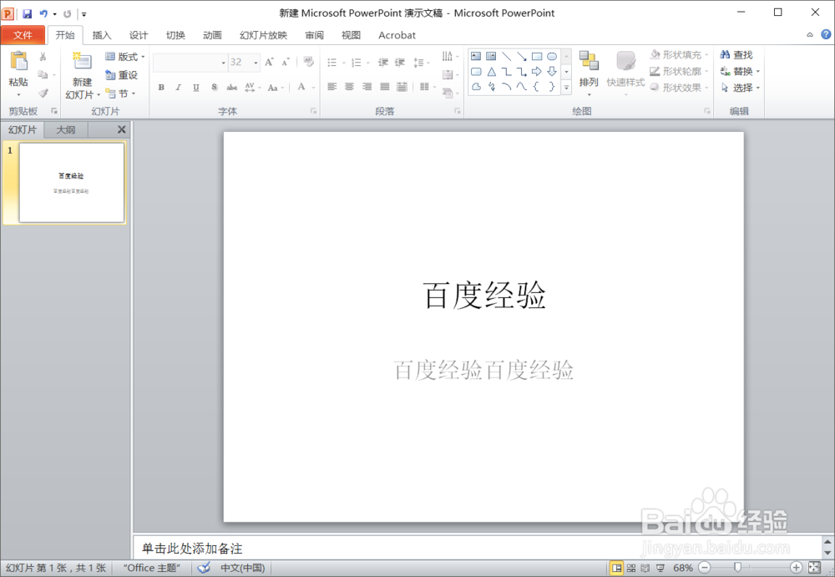Clear all formatting with the eraser icon
Screen dimensions: 835x577
pyautogui.click(x=308, y=62)
